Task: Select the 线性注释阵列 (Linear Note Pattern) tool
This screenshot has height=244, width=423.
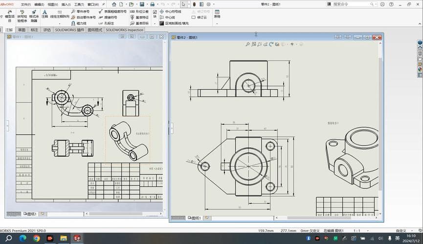Action: [x=60, y=14]
